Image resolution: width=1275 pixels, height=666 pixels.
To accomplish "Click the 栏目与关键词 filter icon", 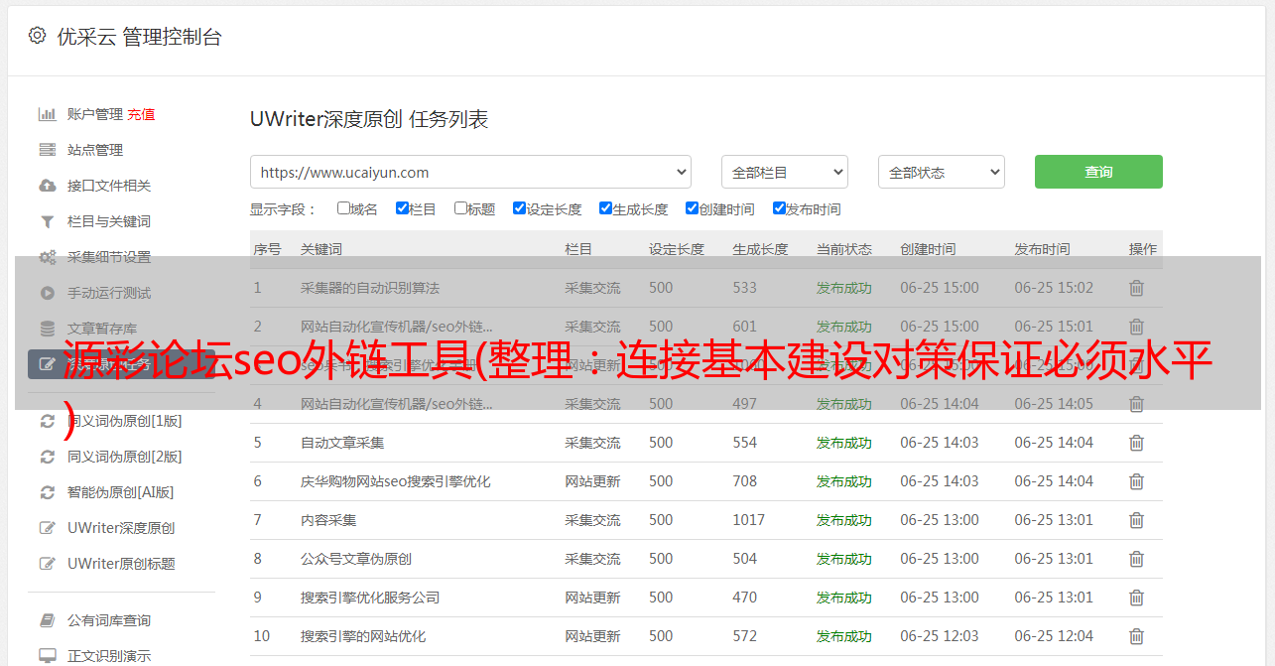I will 47,221.
